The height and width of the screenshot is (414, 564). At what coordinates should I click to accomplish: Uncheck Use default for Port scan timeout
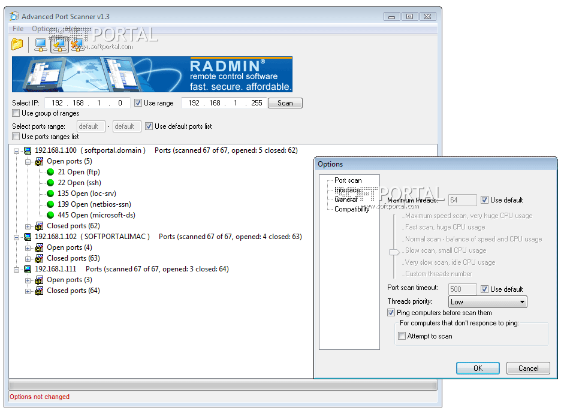(x=484, y=289)
